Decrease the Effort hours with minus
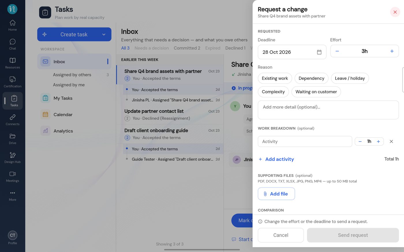Screen dimensions: 404x252 337,51
